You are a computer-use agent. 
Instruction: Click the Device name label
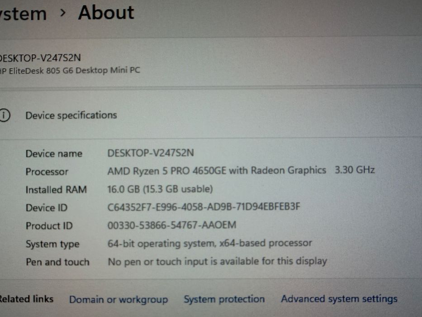pos(54,154)
